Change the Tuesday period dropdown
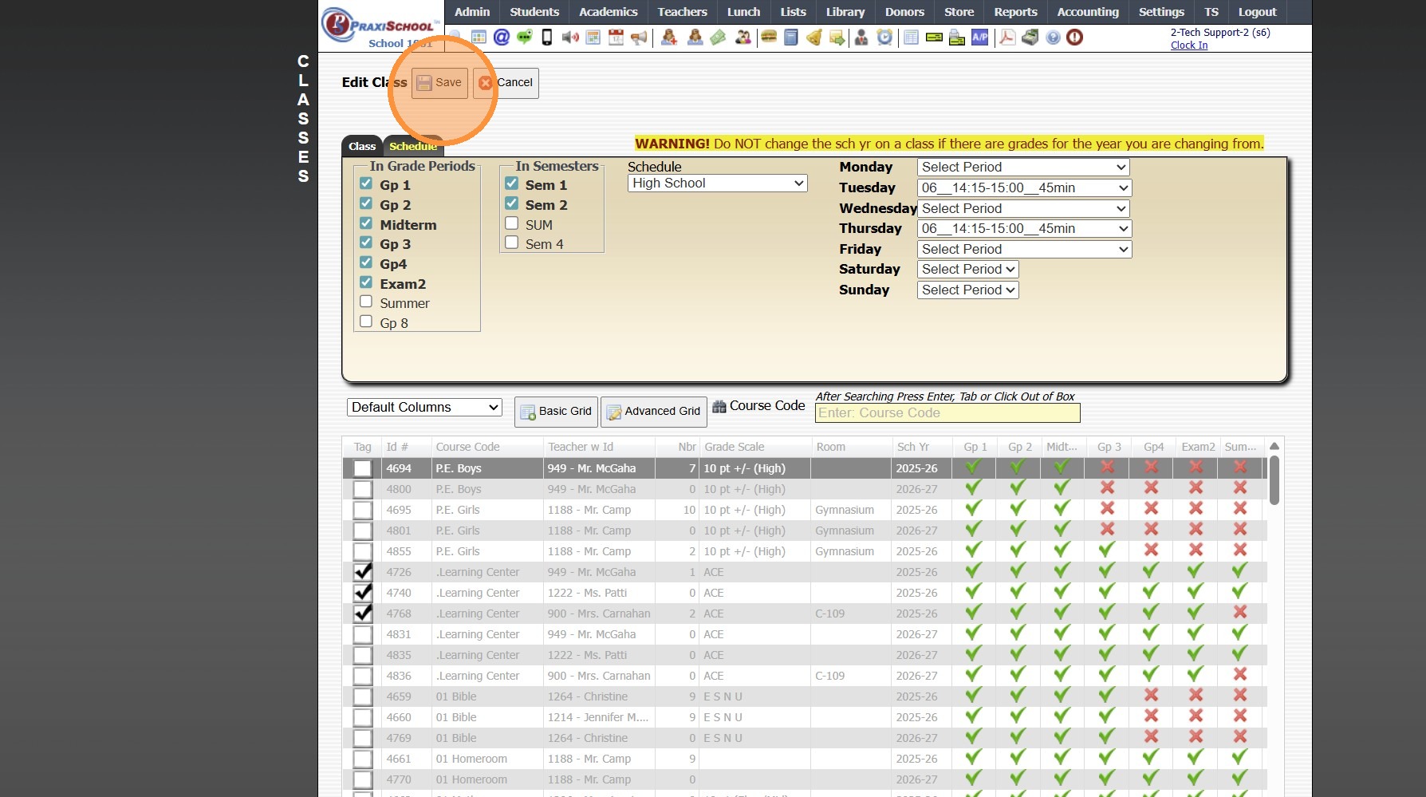The image size is (1426, 797). 1024,188
